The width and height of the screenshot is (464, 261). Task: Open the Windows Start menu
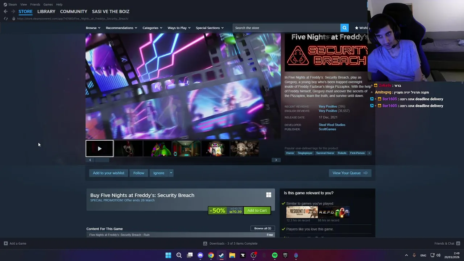tap(168, 255)
